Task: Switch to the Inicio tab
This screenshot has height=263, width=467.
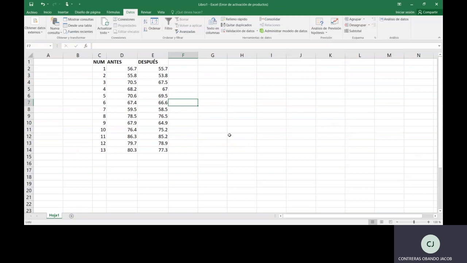Action: 47,12
